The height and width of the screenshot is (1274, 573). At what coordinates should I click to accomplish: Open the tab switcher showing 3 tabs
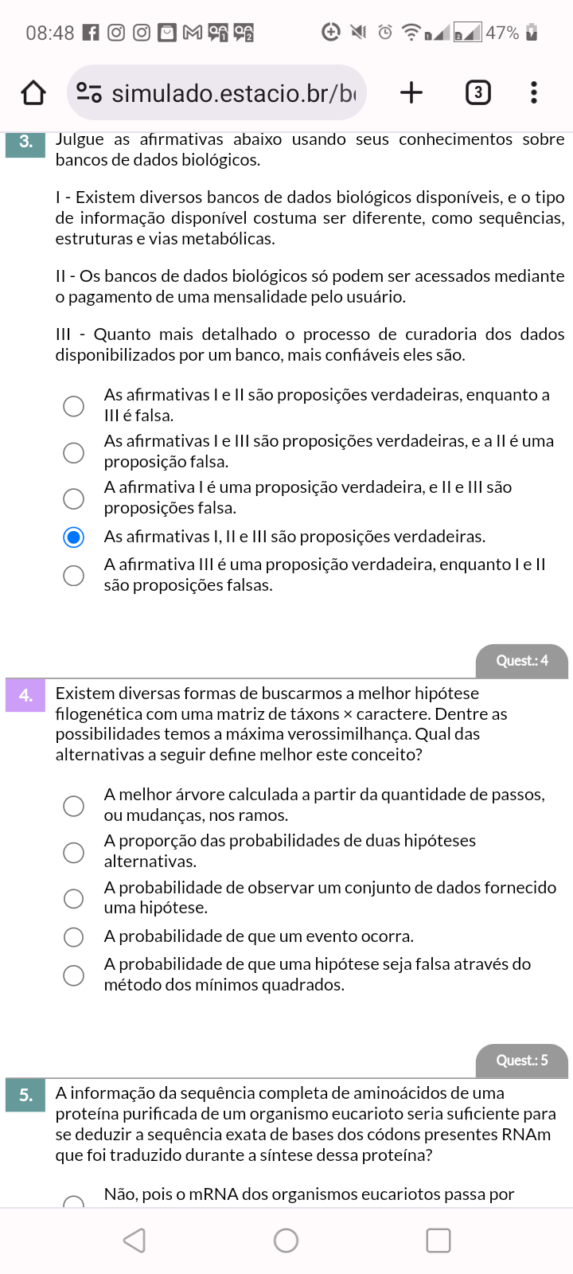pos(477,93)
